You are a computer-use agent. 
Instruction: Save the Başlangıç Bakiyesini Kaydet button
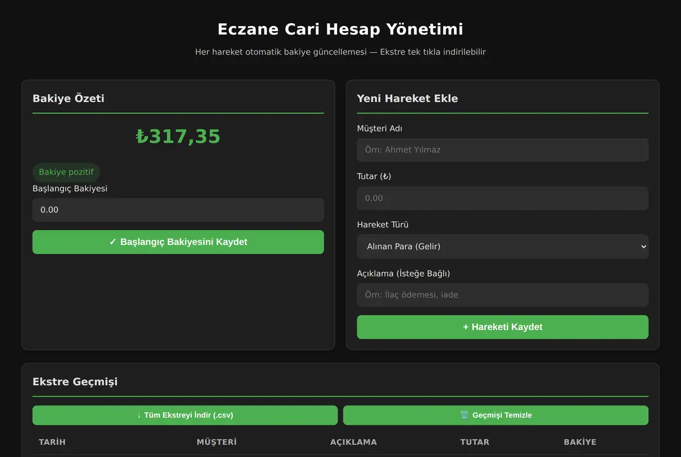pyautogui.click(x=178, y=242)
